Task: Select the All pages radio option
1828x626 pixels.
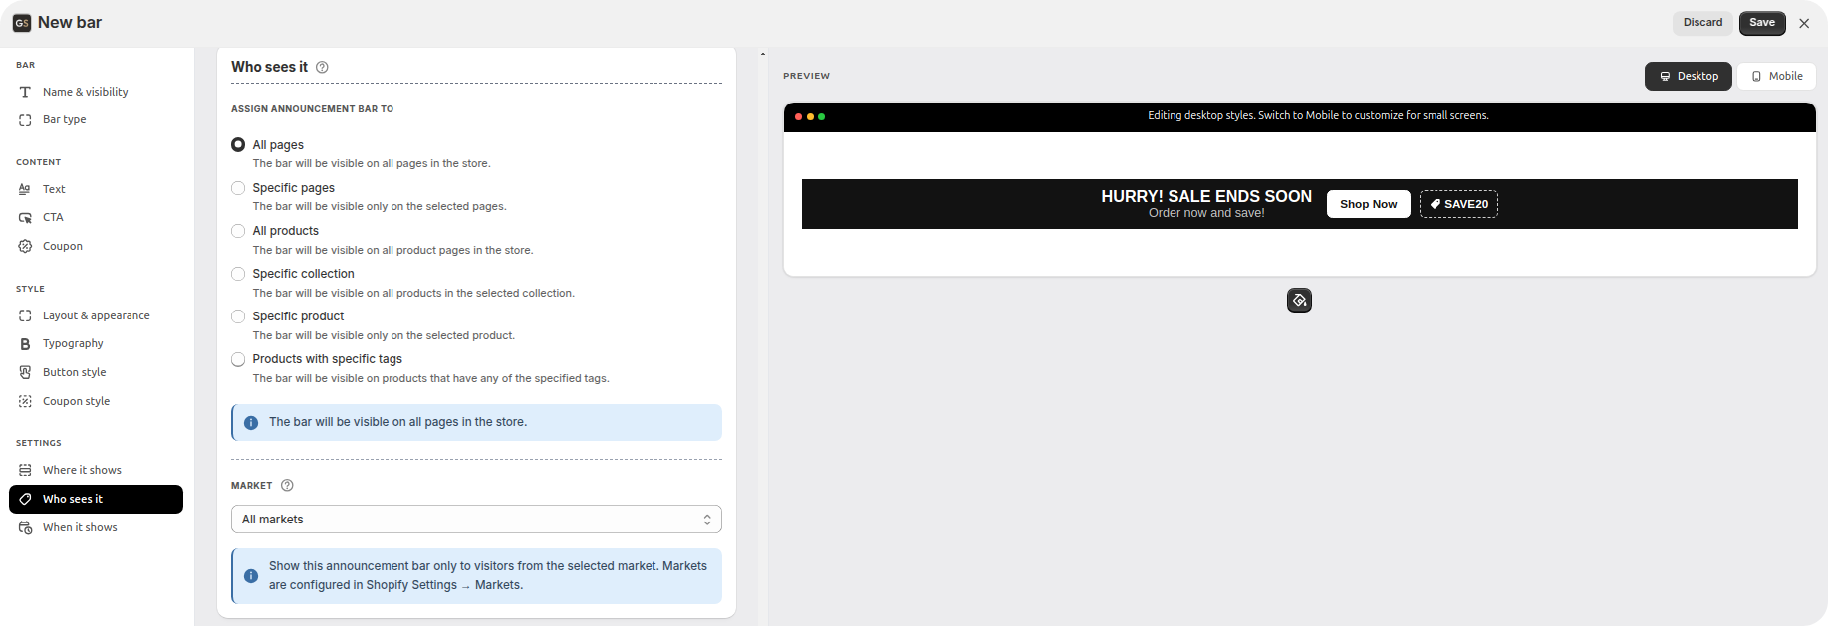Action: [x=238, y=145]
